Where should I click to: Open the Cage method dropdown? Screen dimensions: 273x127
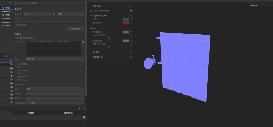coord(55,59)
